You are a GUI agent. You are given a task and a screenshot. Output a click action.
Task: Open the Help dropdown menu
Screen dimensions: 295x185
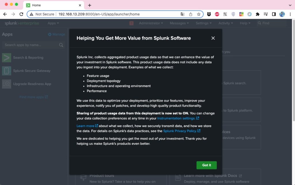pyautogui.click(x=245, y=23)
